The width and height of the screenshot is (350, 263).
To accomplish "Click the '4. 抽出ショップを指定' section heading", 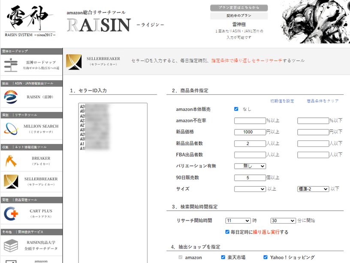I will coord(196,247).
